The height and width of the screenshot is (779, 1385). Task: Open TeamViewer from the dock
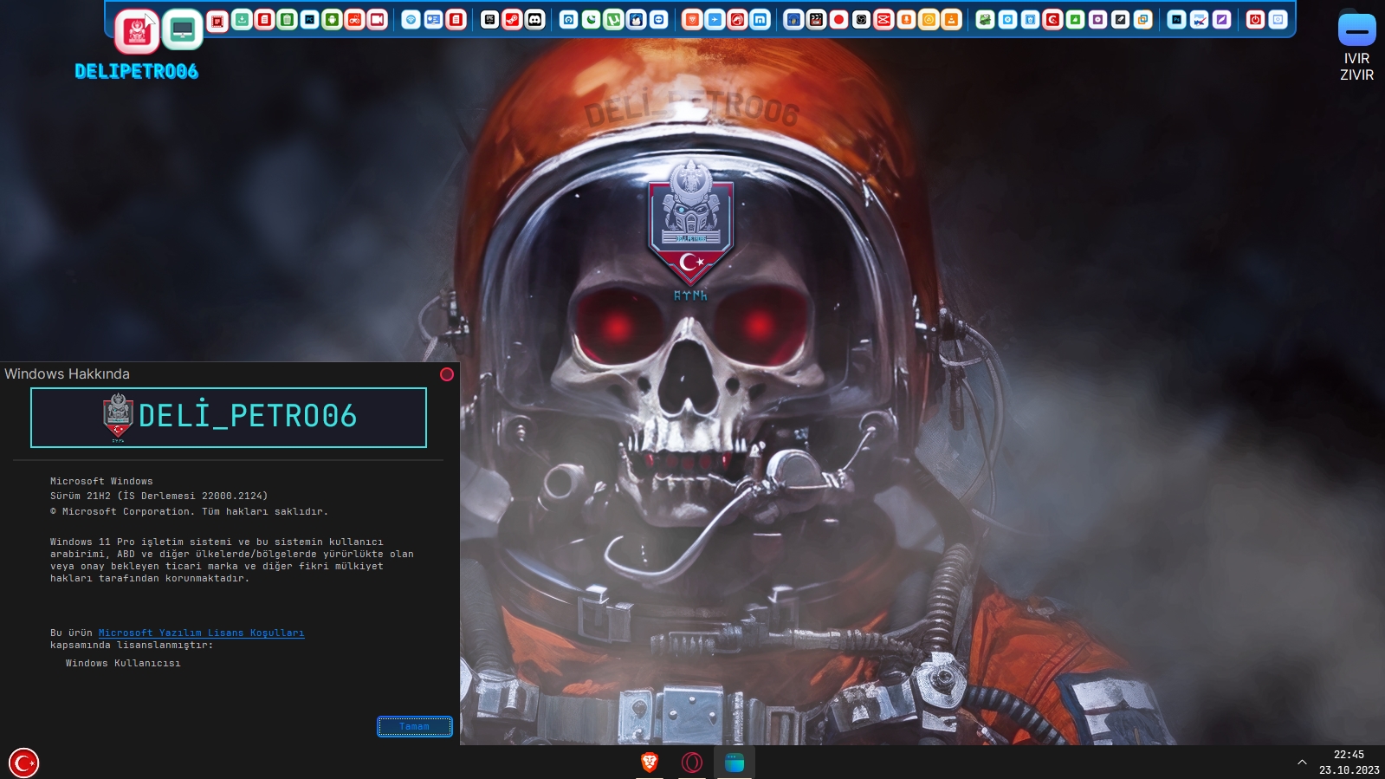658,19
